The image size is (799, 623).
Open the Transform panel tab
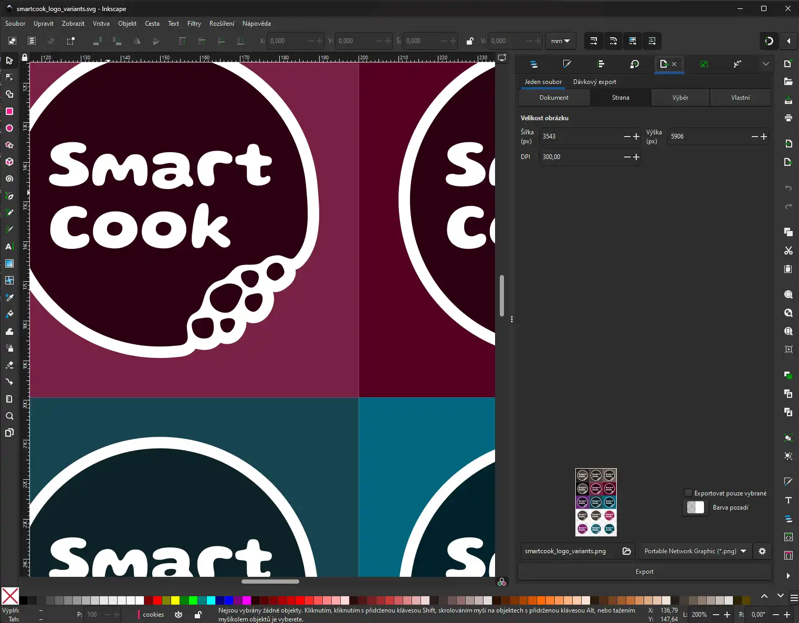click(x=635, y=64)
